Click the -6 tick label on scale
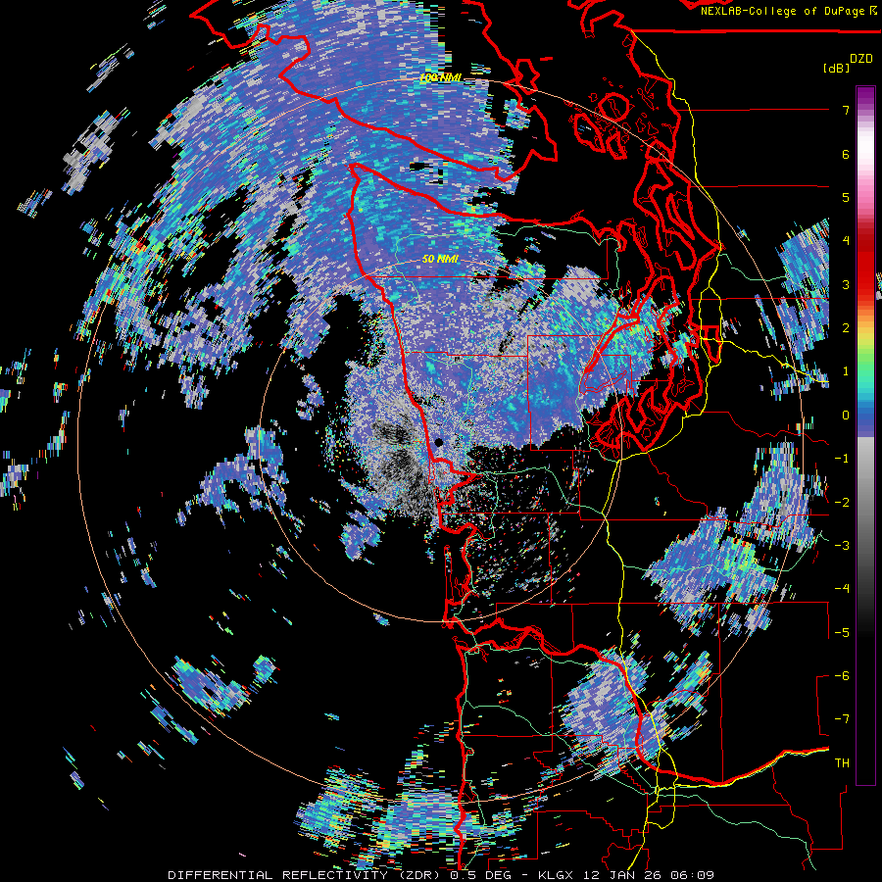 tap(842, 676)
